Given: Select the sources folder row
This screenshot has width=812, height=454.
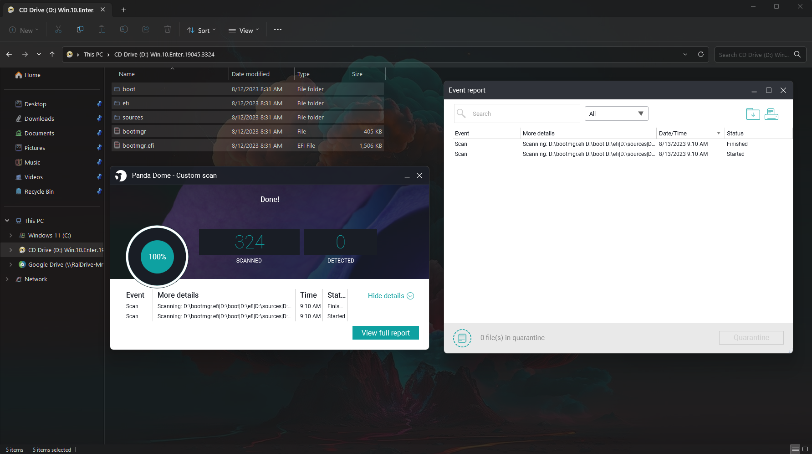Looking at the screenshot, I should pyautogui.click(x=248, y=117).
